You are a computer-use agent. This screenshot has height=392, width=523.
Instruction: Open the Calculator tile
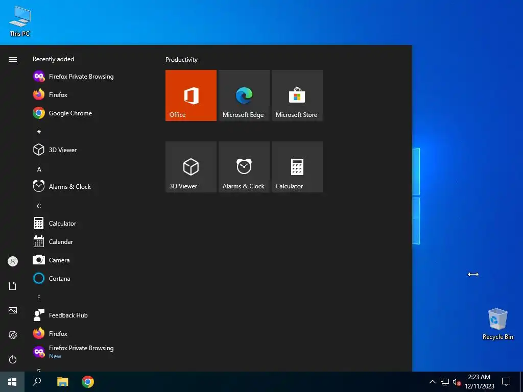tap(297, 167)
